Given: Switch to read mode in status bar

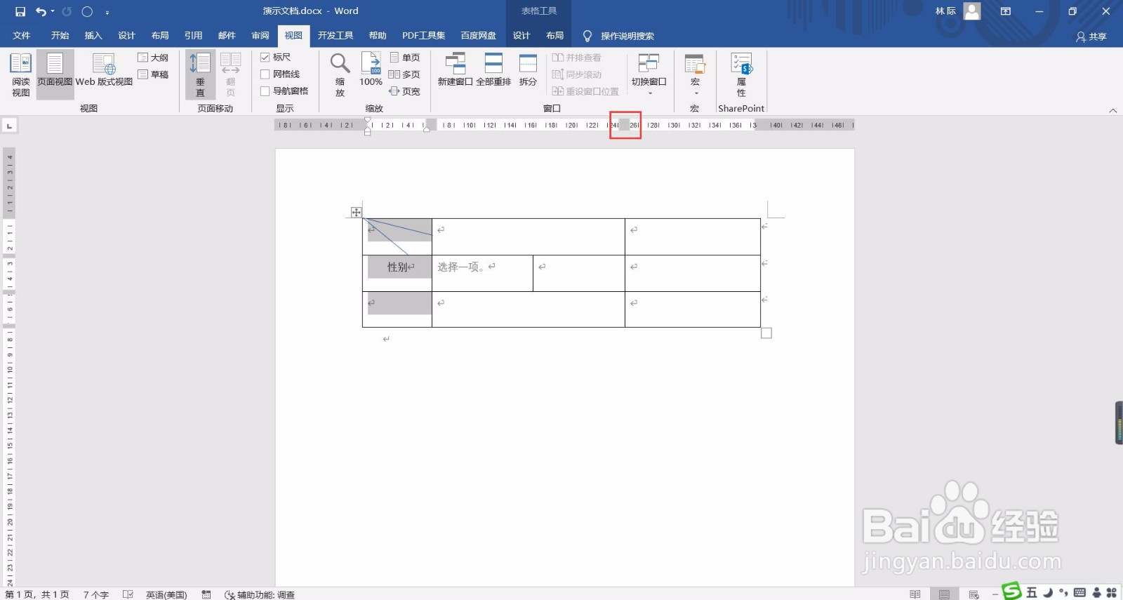Looking at the screenshot, I should [x=915, y=594].
